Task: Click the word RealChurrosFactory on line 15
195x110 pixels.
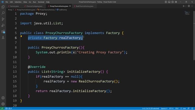Action: [96, 82]
